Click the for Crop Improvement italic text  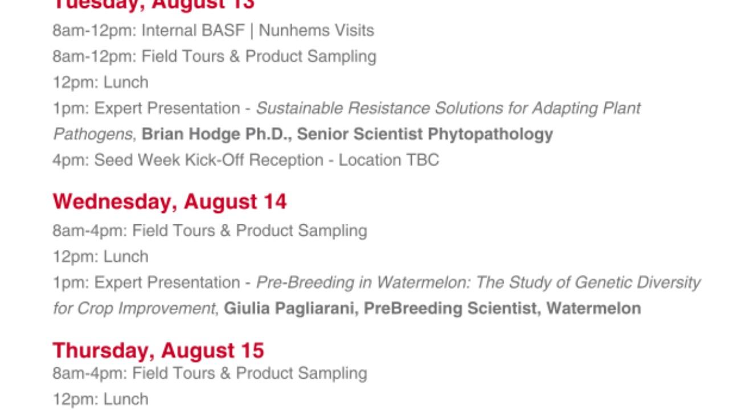click(x=134, y=309)
